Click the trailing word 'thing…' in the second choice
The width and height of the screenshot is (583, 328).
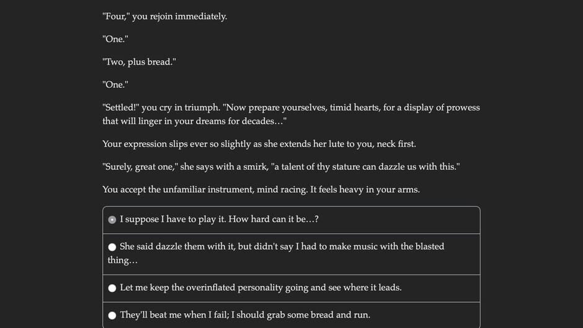pos(122,260)
